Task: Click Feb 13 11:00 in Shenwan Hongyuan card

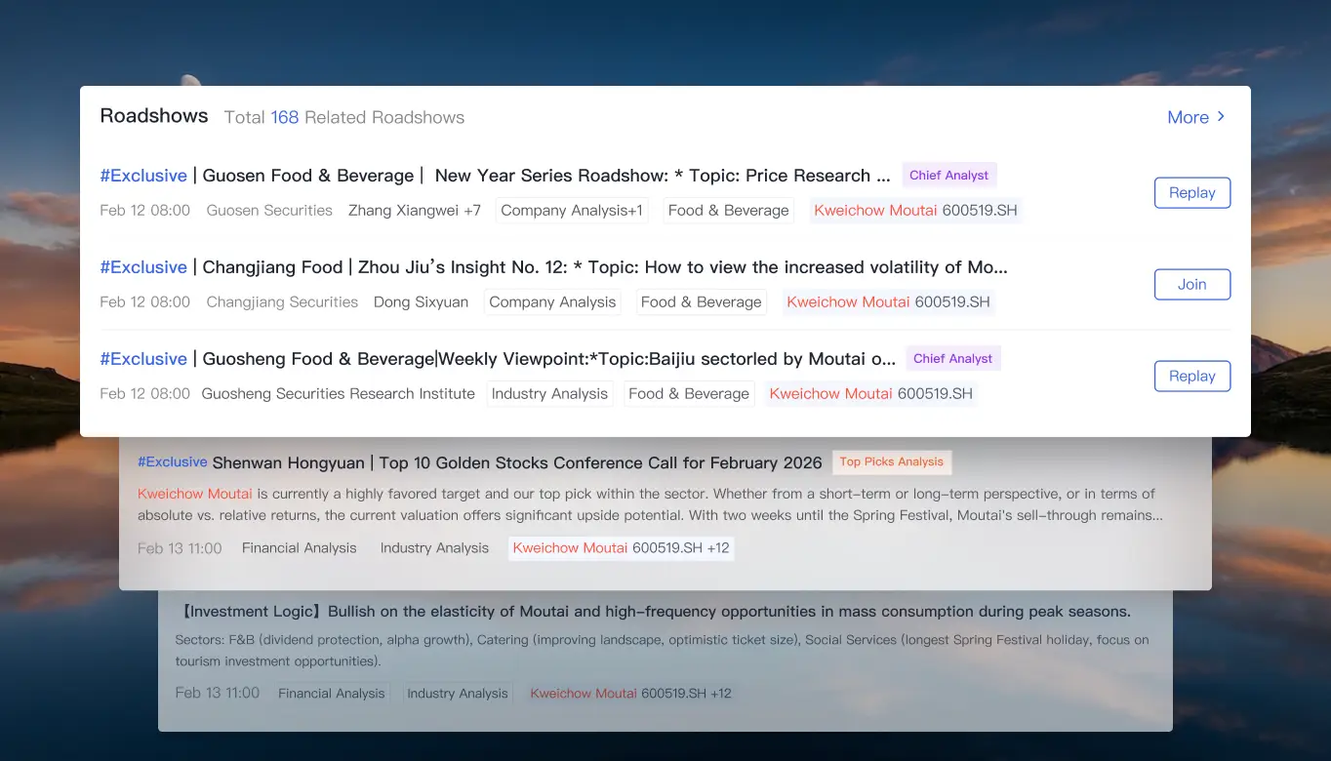Action: coord(180,548)
